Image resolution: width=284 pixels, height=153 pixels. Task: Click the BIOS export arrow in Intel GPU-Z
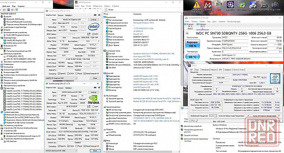pos(89,34)
